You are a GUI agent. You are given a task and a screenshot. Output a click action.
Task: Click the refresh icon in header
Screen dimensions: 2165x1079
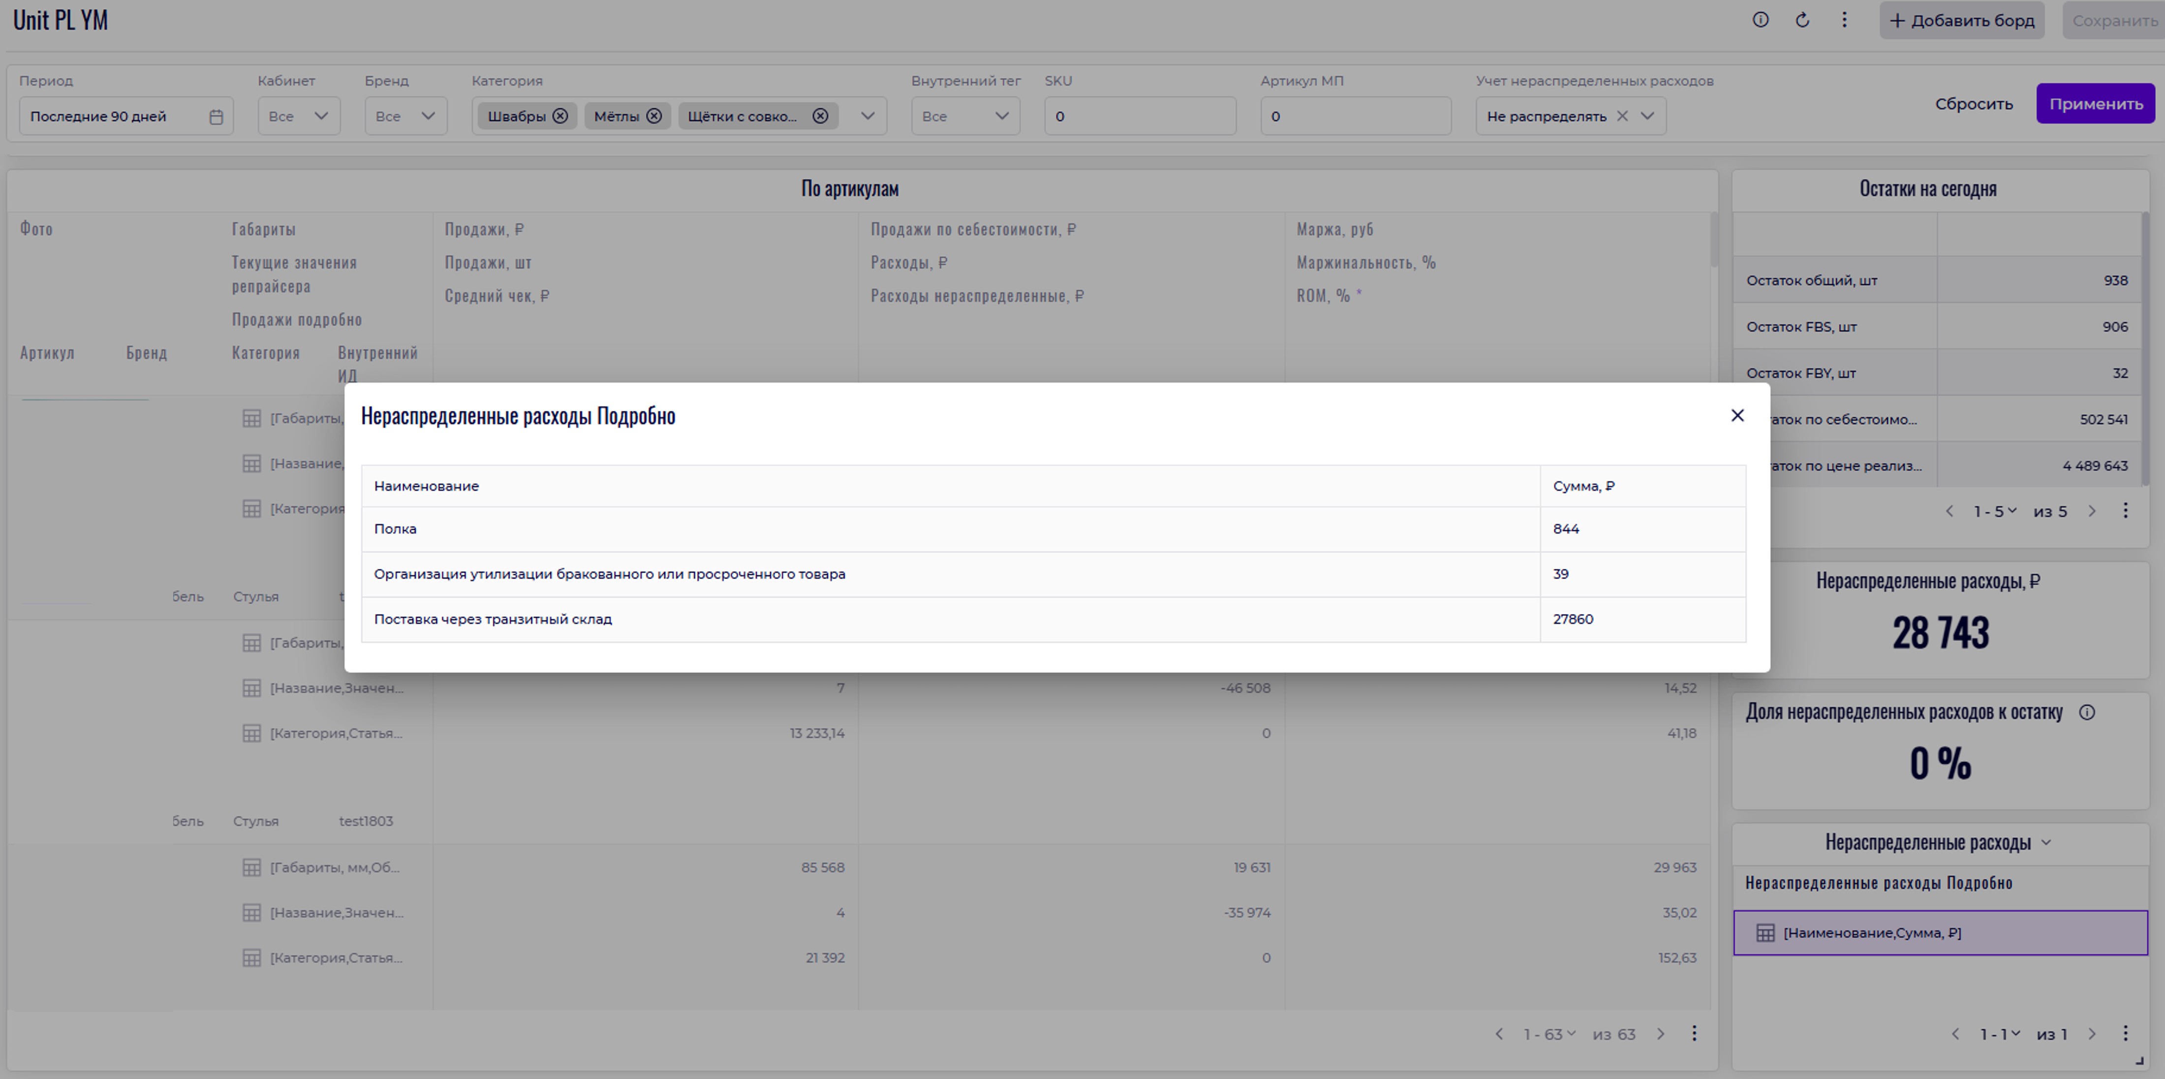[1802, 20]
